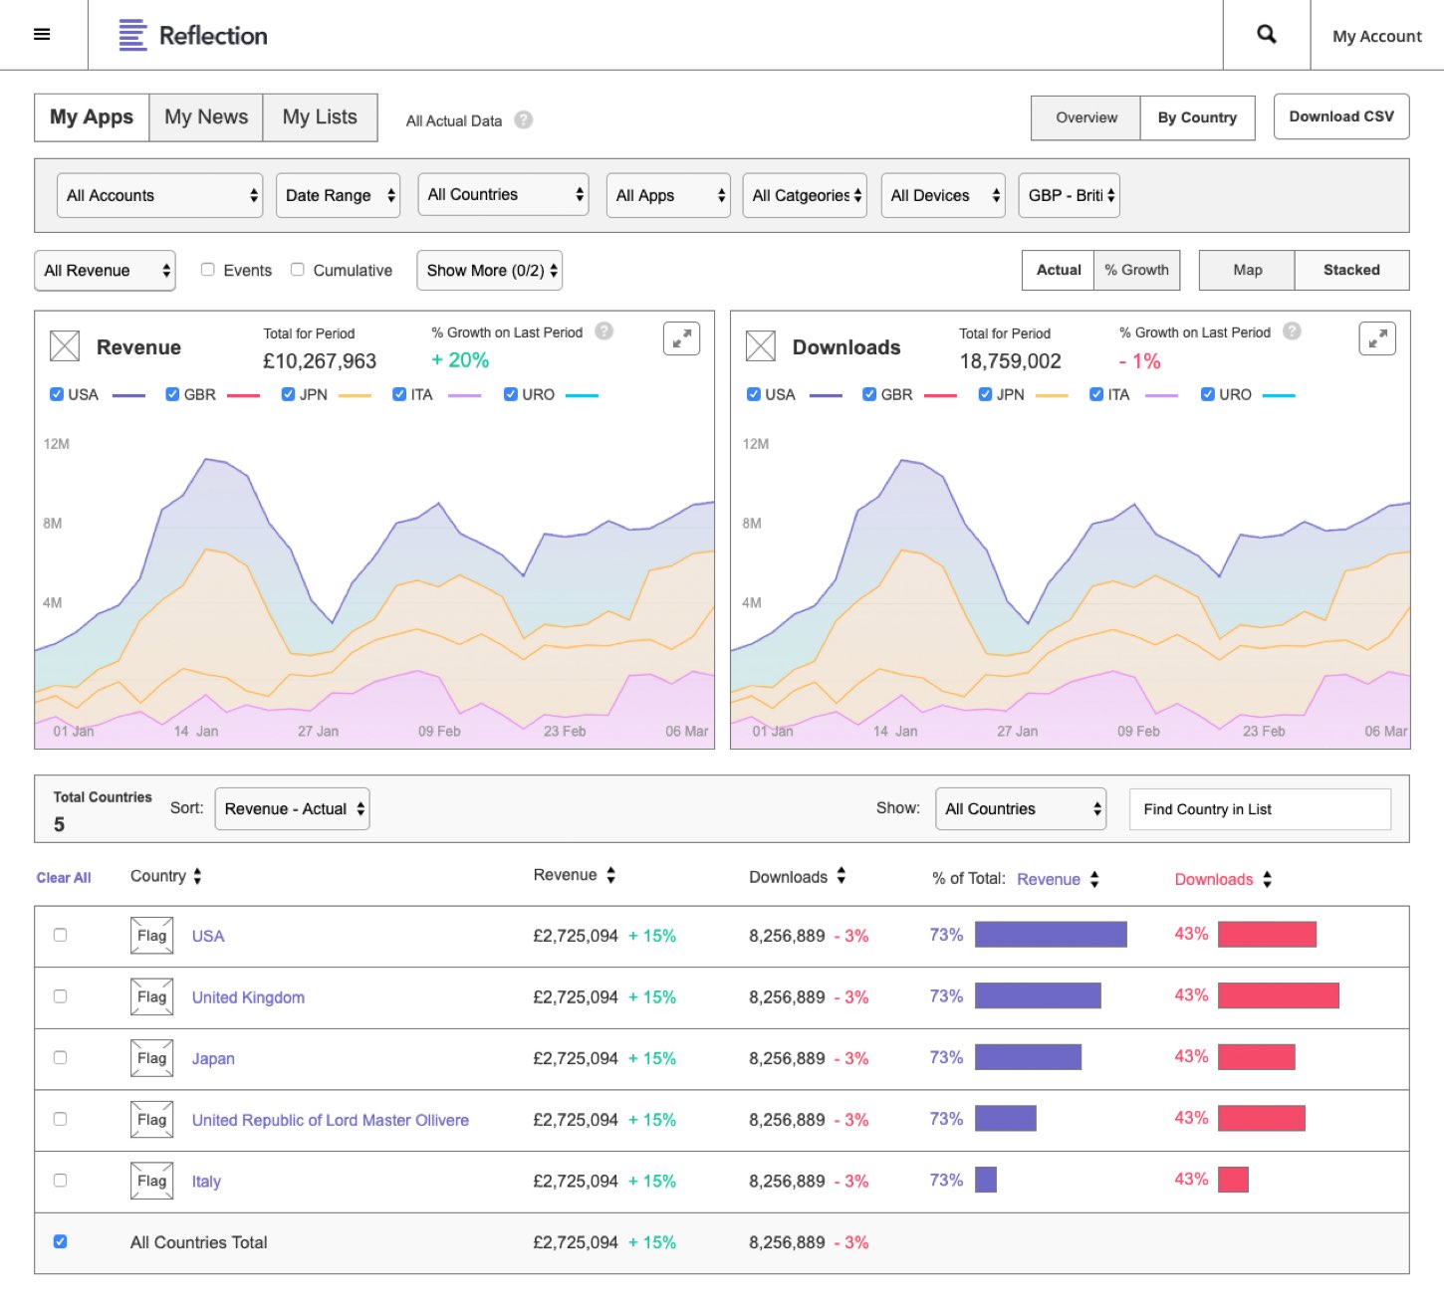The height and width of the screenshot is (1312, 1444).
Task: Click inside the Find Country in List field
Action: [1259, 808]
